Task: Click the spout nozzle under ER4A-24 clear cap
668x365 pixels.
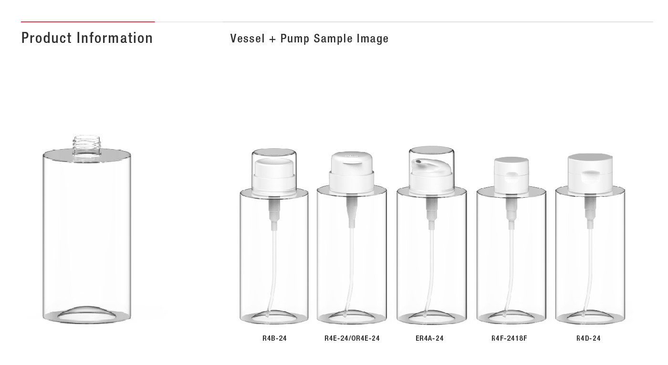Action: coord(420,164)
